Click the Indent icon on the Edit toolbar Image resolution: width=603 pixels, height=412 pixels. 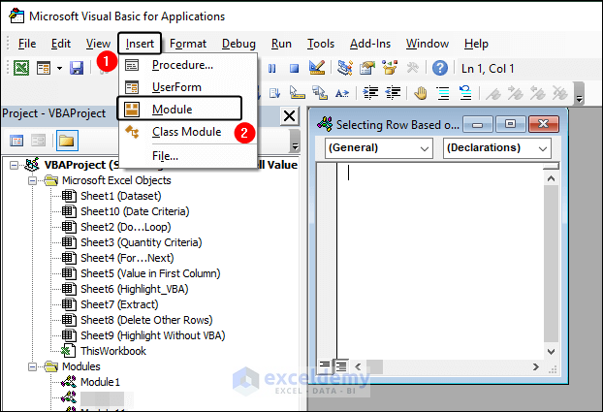(x=370, y=93)
